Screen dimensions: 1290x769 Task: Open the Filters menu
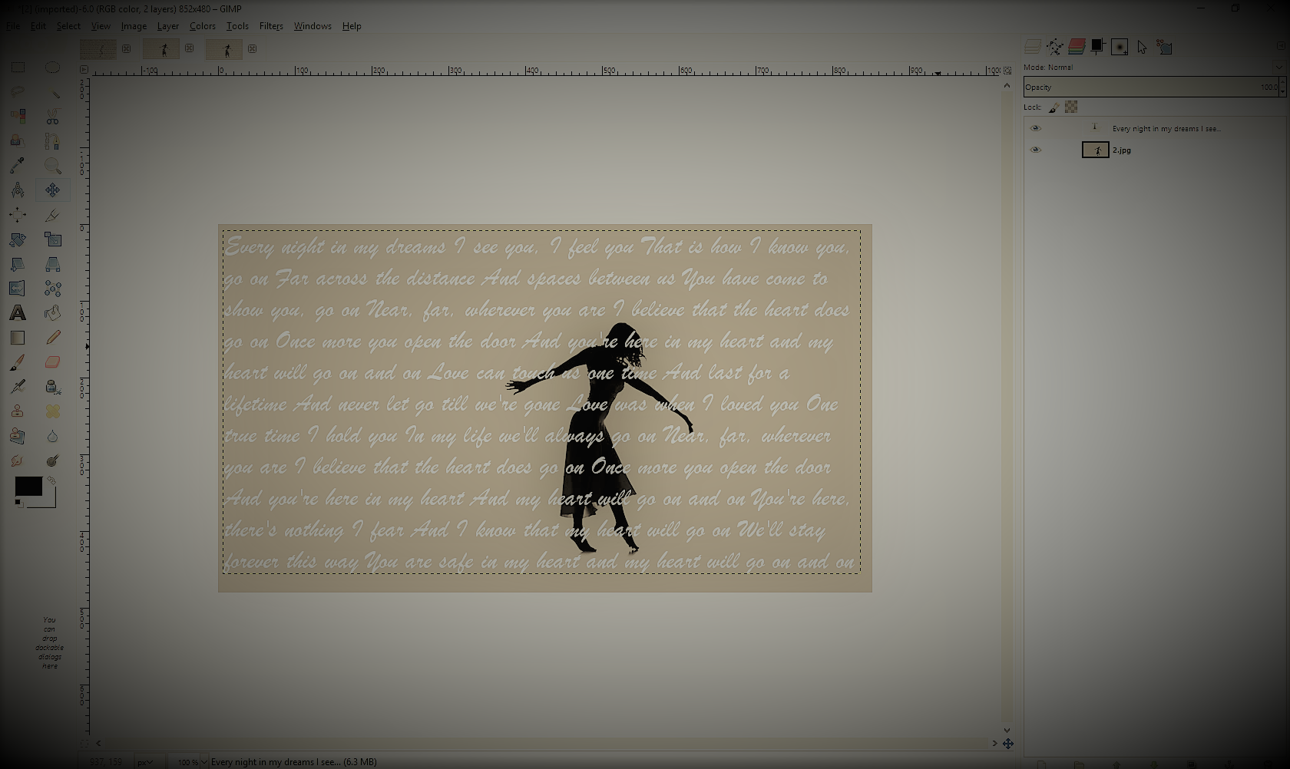[x=270, y=25]
